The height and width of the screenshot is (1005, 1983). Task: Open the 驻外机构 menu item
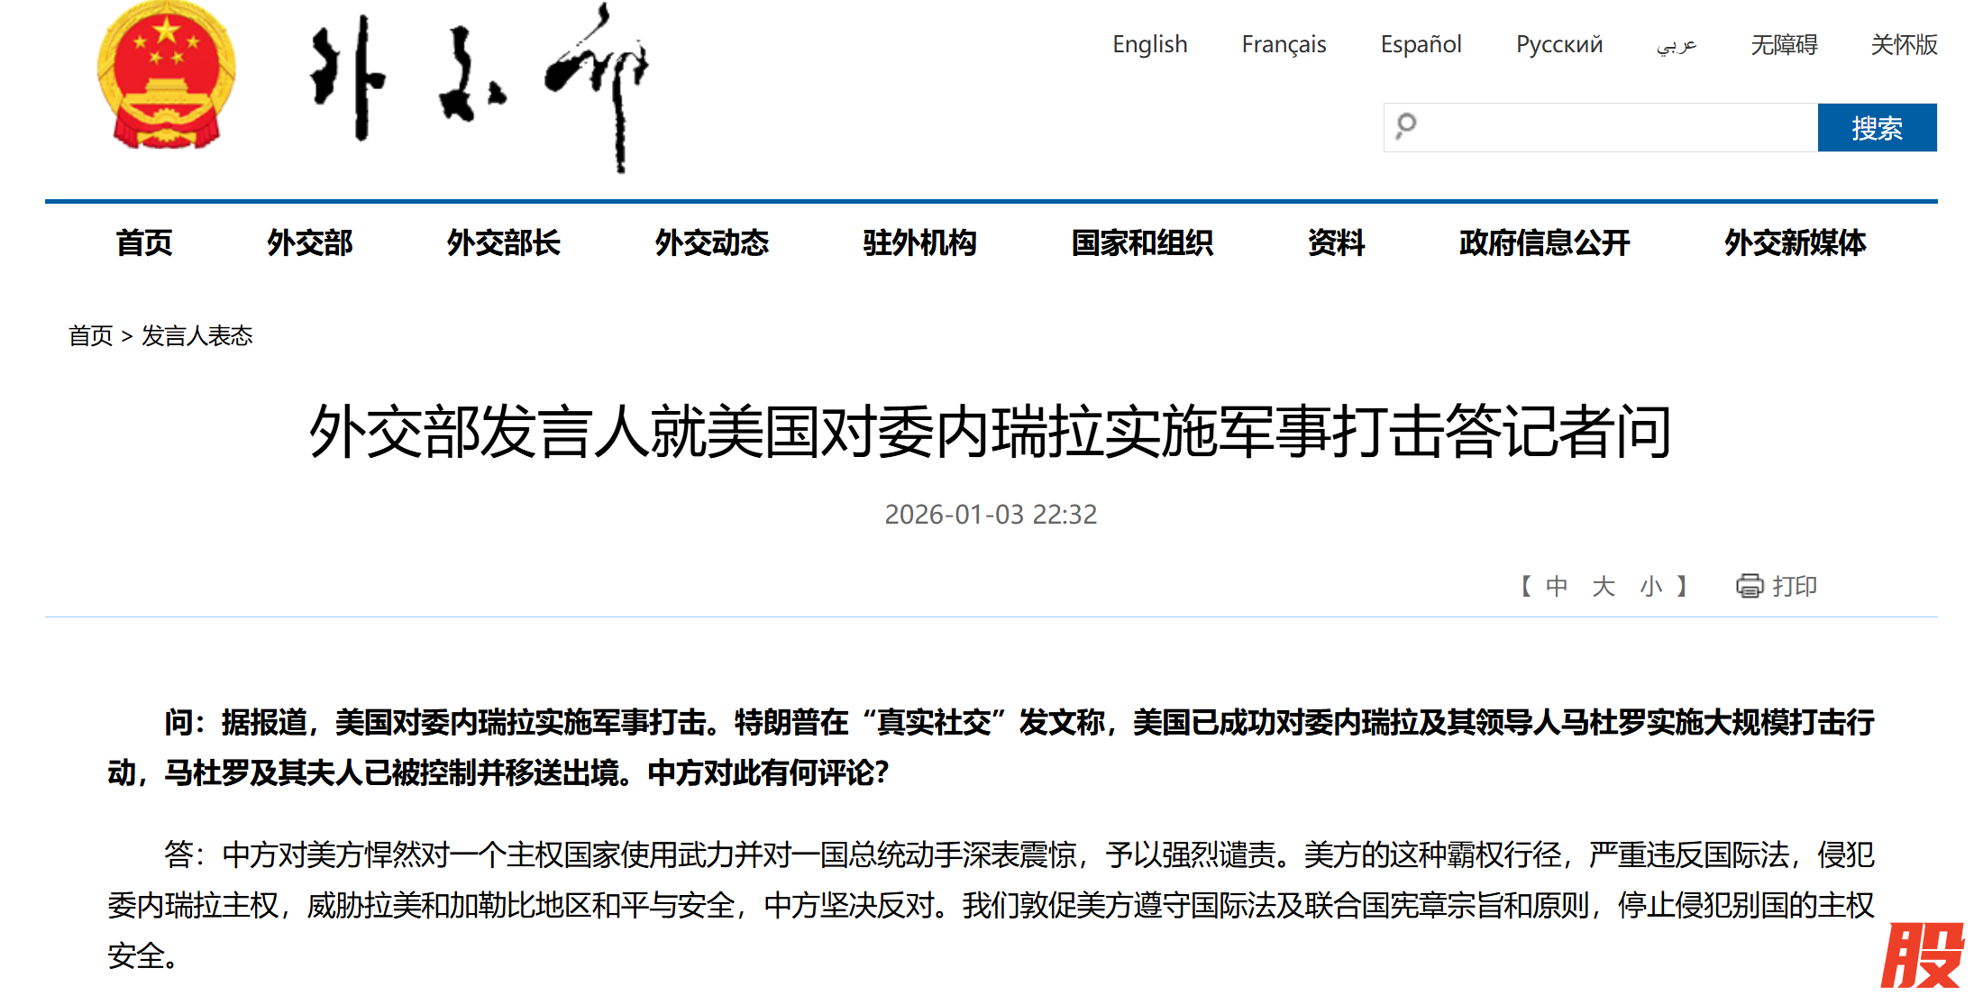click(x=919, y=242)
